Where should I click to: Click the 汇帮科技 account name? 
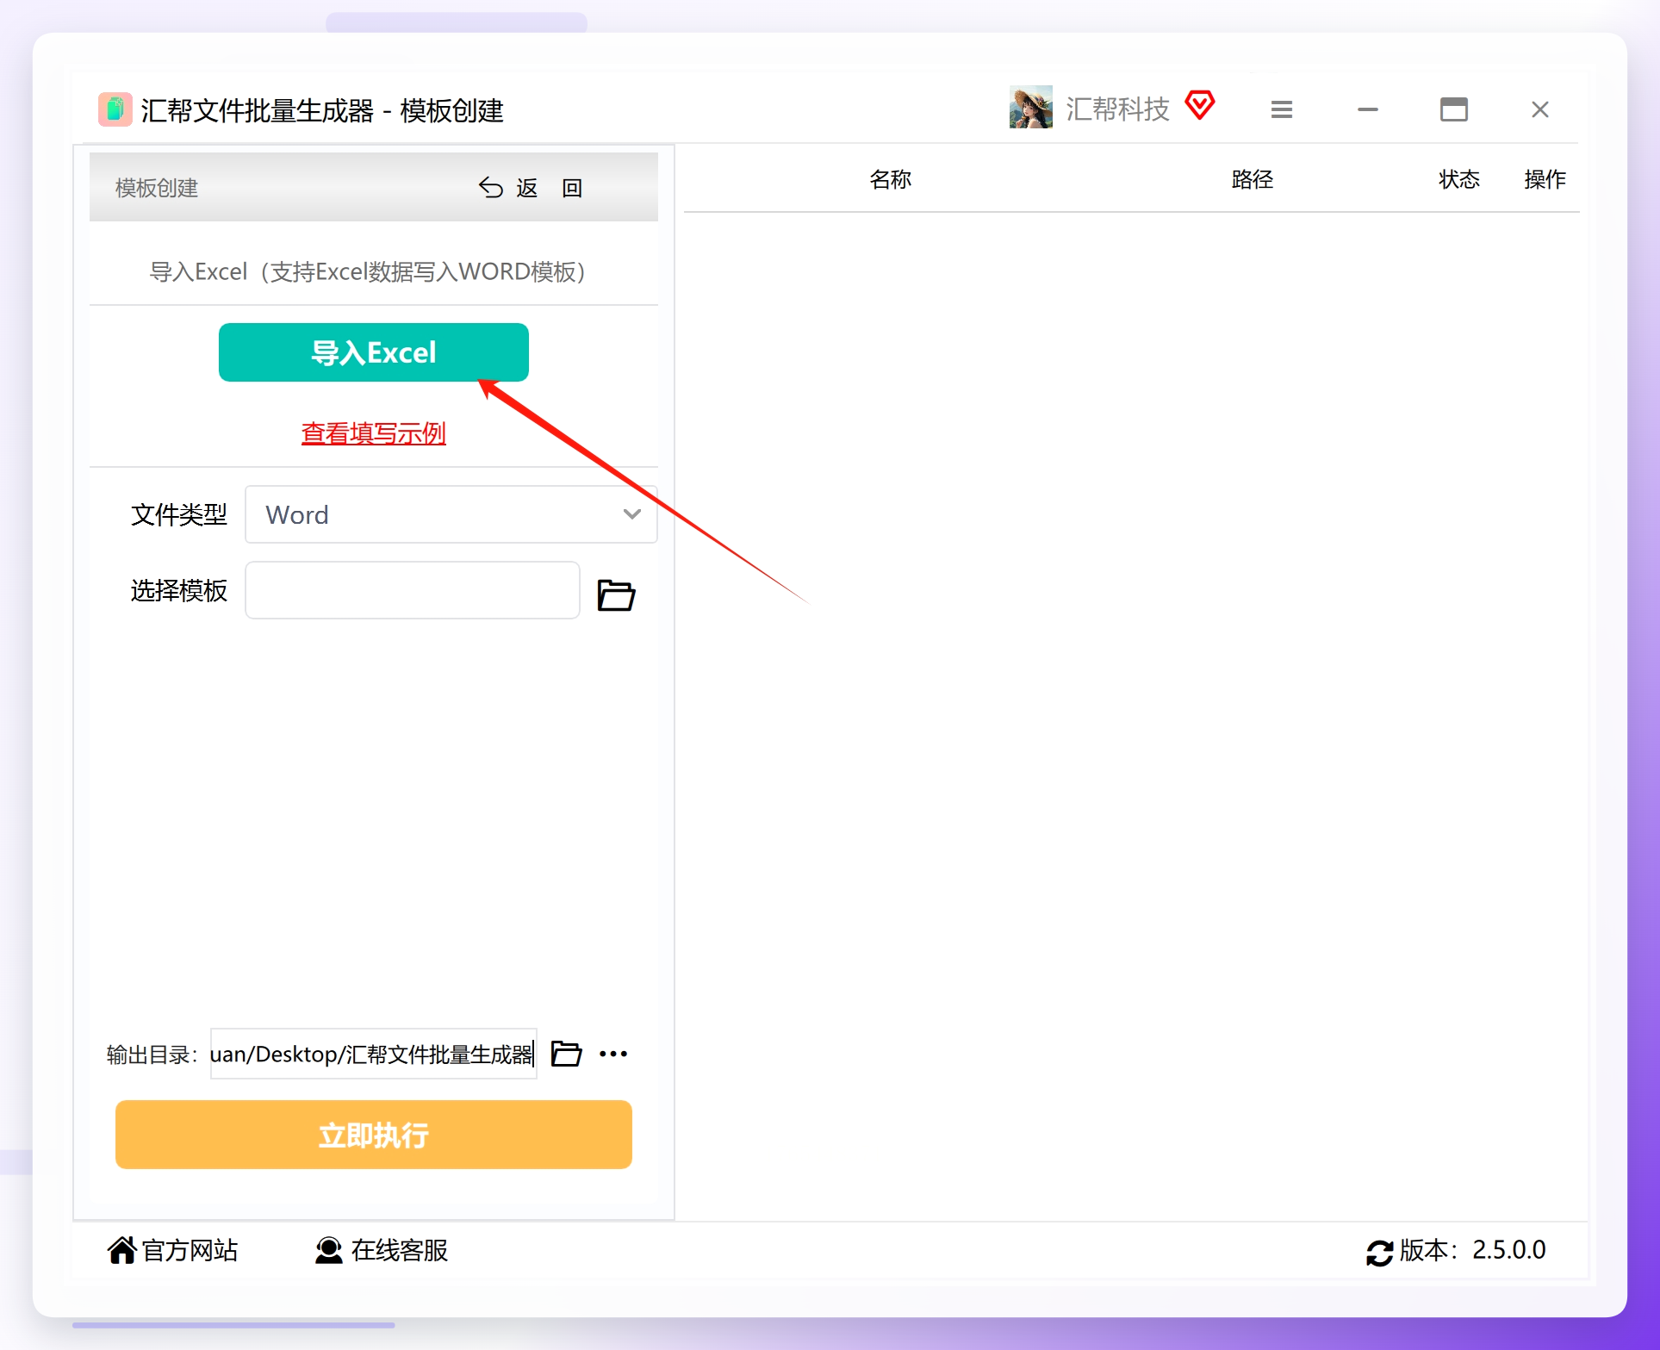1117,109
